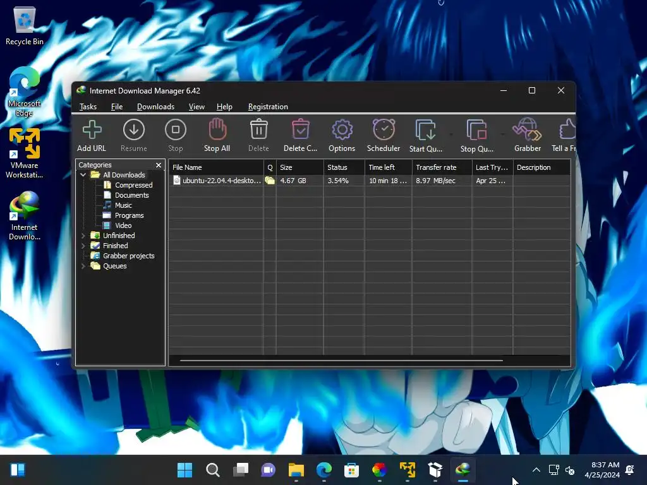The height and width of the screenshot is (485, 647).
Task: Open taskbar Search icon
Action: [212, 470]
